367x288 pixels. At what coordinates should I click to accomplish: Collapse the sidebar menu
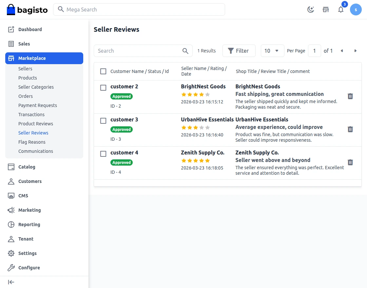(x=11, y=282)
